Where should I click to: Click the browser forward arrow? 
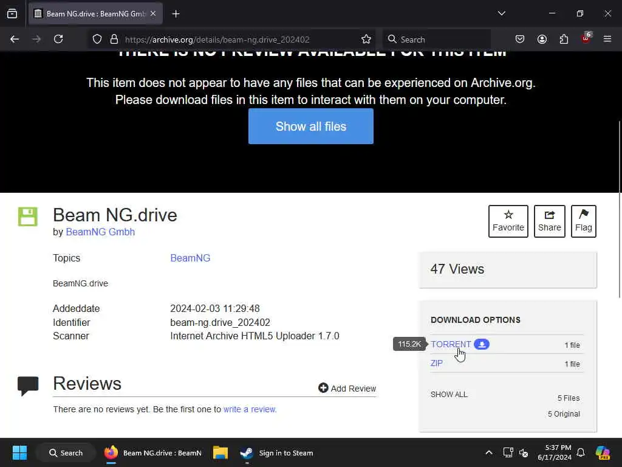36,39
